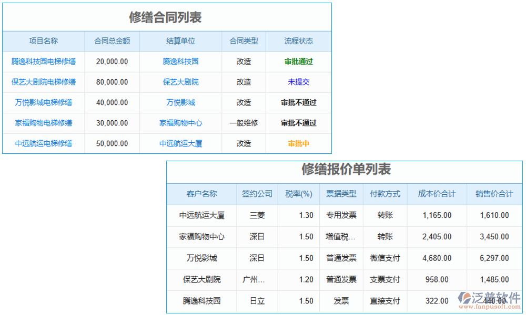Image resolution: width=526 pixels, height=315 pixels.
Task: Click the 修缮合同列表 table title
Action: [166, 16]
